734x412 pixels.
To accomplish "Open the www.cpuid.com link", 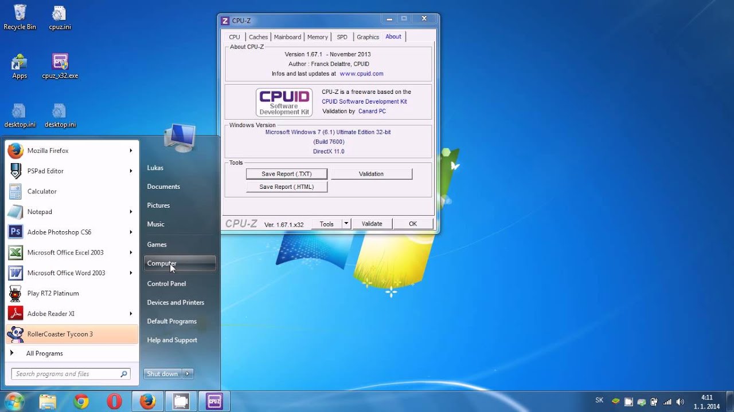I will point(361,74).
